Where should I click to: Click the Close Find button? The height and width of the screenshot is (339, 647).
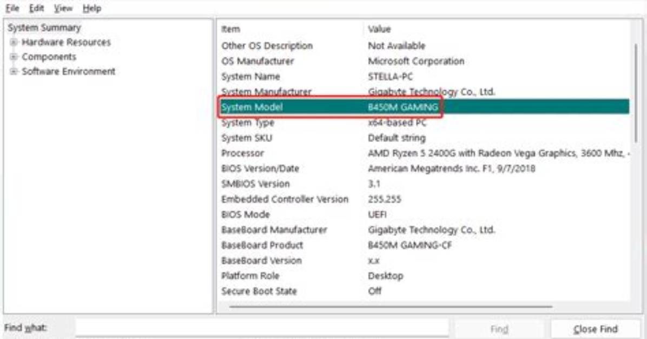596,329
